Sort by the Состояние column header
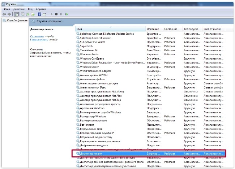The width and height of the screenshot is (235, 169). (x=173, y=29)
